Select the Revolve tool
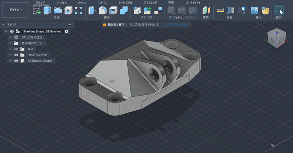The width and height of the screenshot is (293, 153). pos(58,10)
